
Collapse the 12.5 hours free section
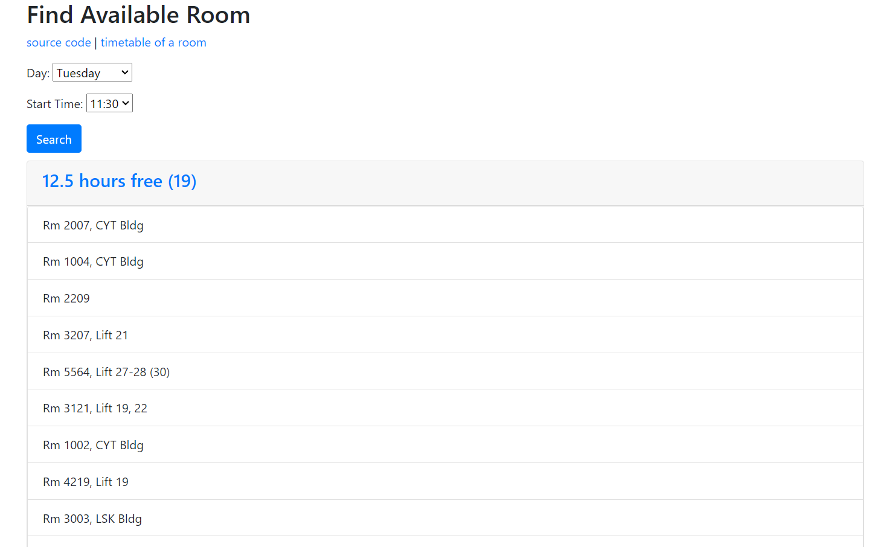click(119, 181)
